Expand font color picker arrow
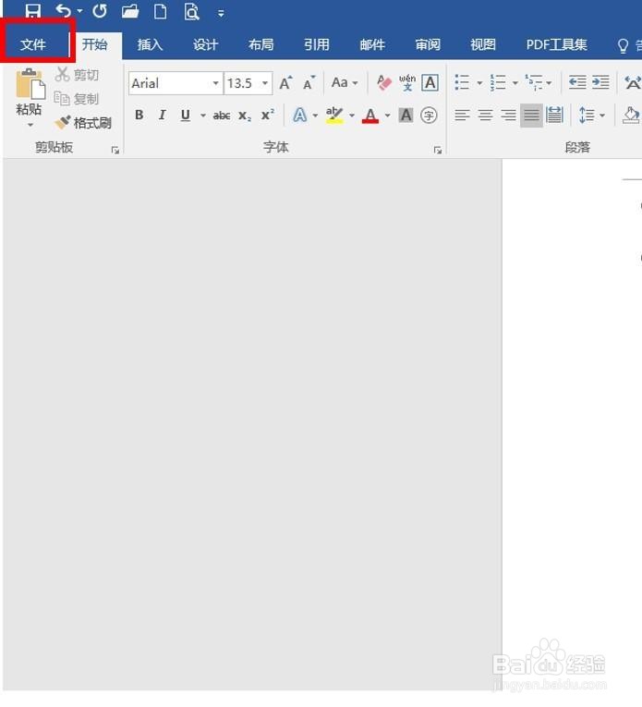Viewport: 642px width, 707px height. [387, 116]
